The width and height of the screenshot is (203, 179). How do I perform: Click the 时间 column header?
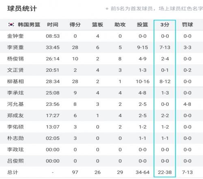[53, 25]
